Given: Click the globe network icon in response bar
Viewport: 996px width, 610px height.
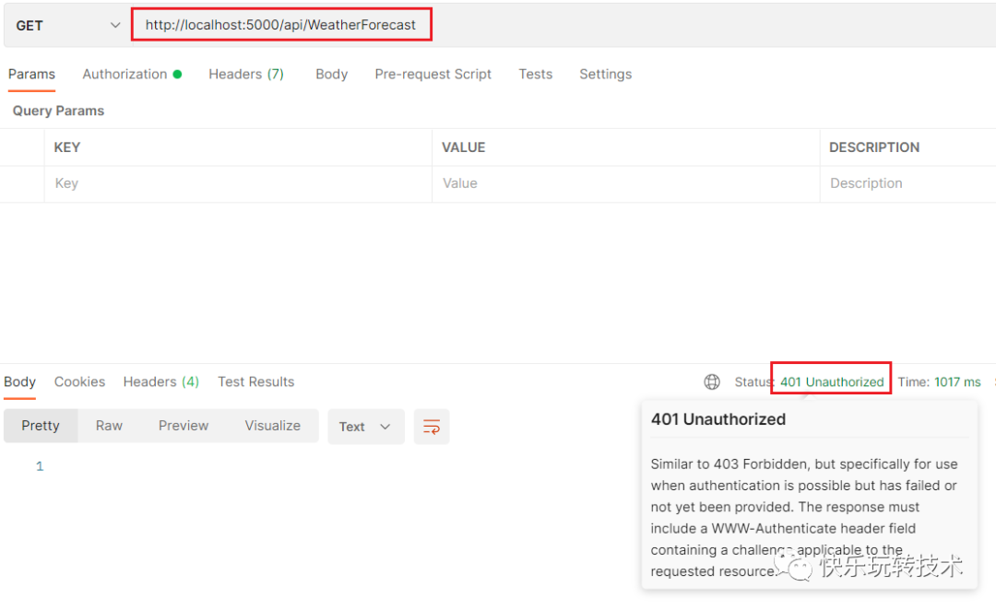Looking at the screenshot, I should [711, 381].
